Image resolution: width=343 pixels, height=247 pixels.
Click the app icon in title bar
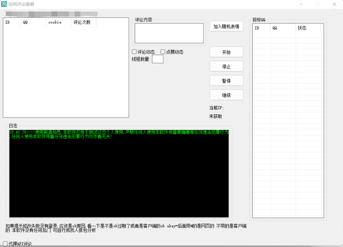tap(4, 4)
